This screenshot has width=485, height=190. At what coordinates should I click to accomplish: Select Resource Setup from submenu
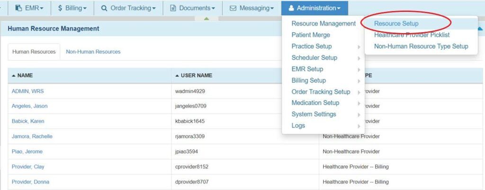pyautogui.click(x=396, y=23)
